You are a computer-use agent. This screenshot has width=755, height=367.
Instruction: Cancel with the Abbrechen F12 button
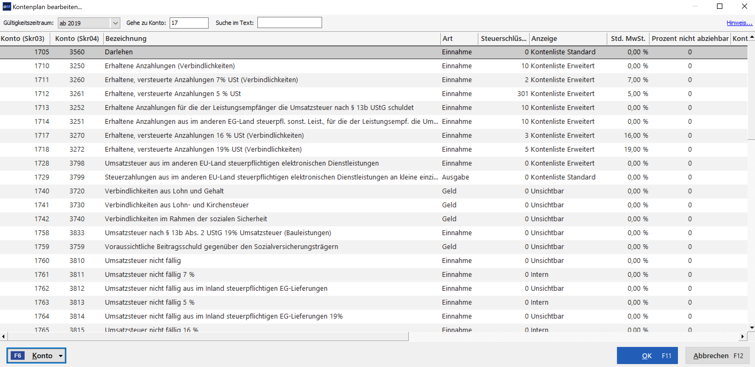[x=717, y=355]
